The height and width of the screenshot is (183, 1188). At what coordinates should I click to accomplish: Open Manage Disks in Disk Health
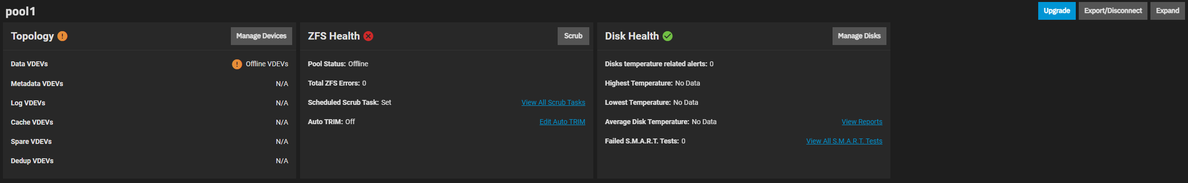click(x=859, y=36)
